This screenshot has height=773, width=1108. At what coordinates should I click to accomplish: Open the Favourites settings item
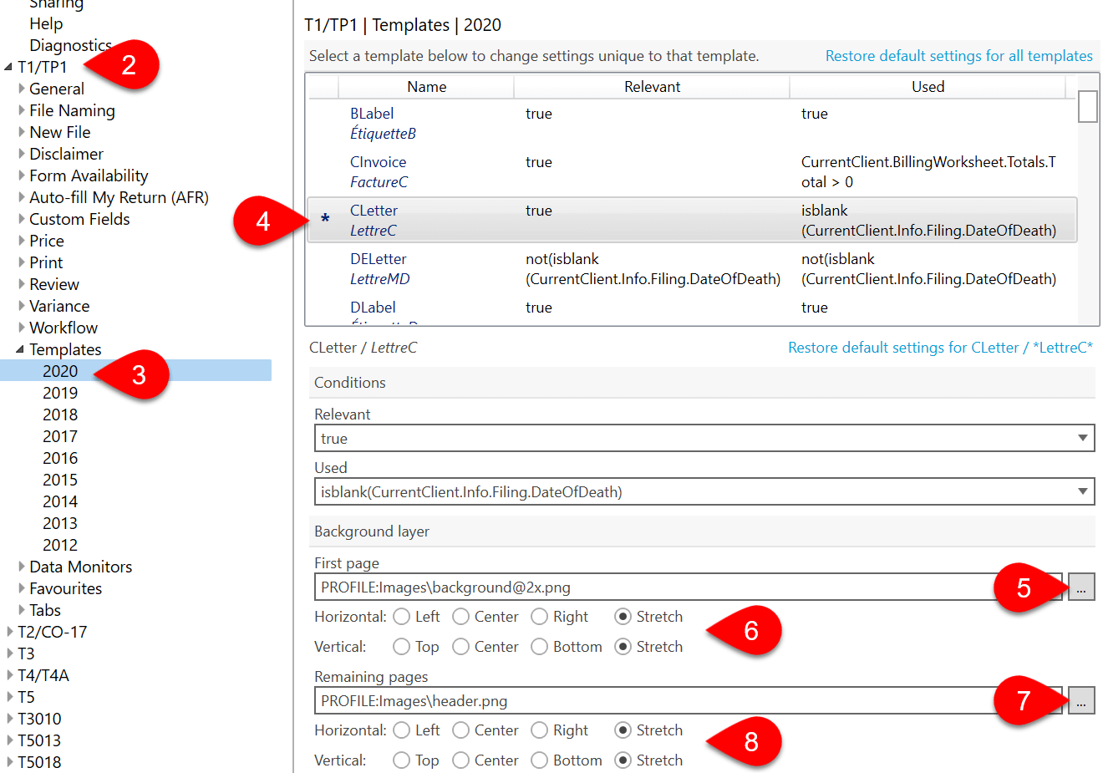tap(65, 588)
